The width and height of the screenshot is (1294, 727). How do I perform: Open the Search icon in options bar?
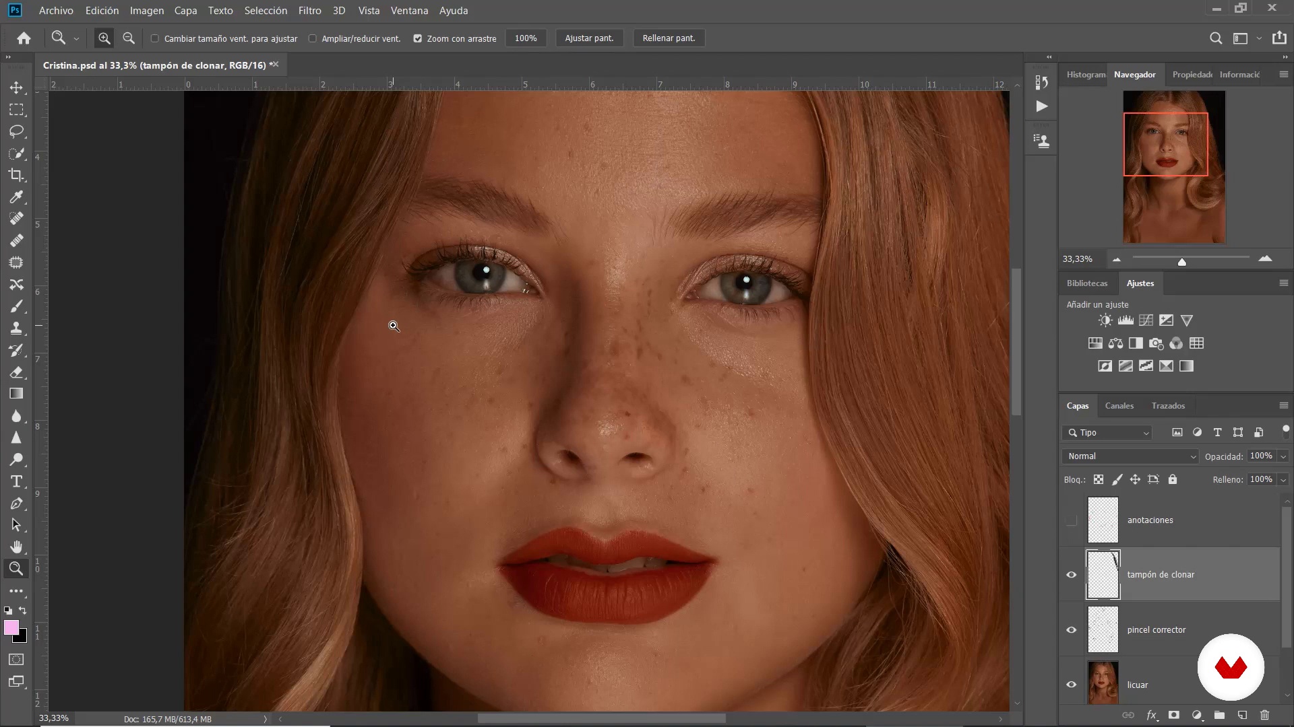click(1216, 38)
